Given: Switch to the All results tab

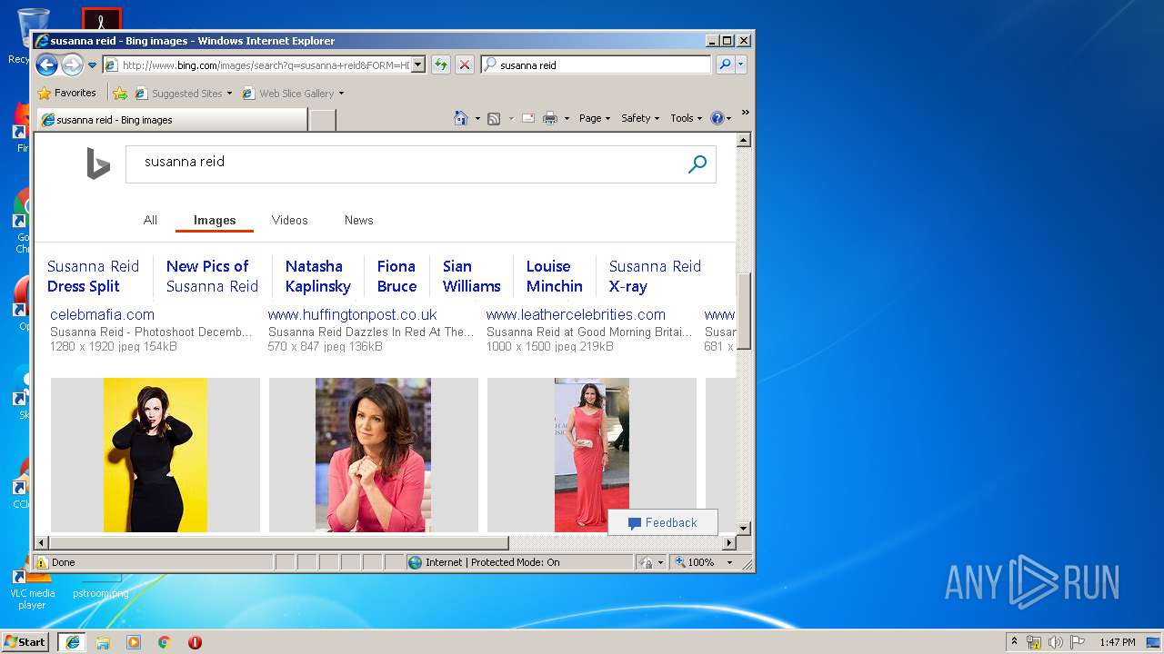Looking at the screenshot, I should (x=150, y=220).
